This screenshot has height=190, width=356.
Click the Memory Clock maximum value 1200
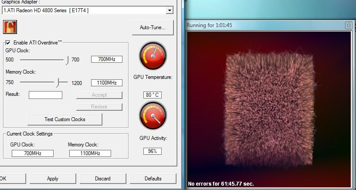[77, 83]
